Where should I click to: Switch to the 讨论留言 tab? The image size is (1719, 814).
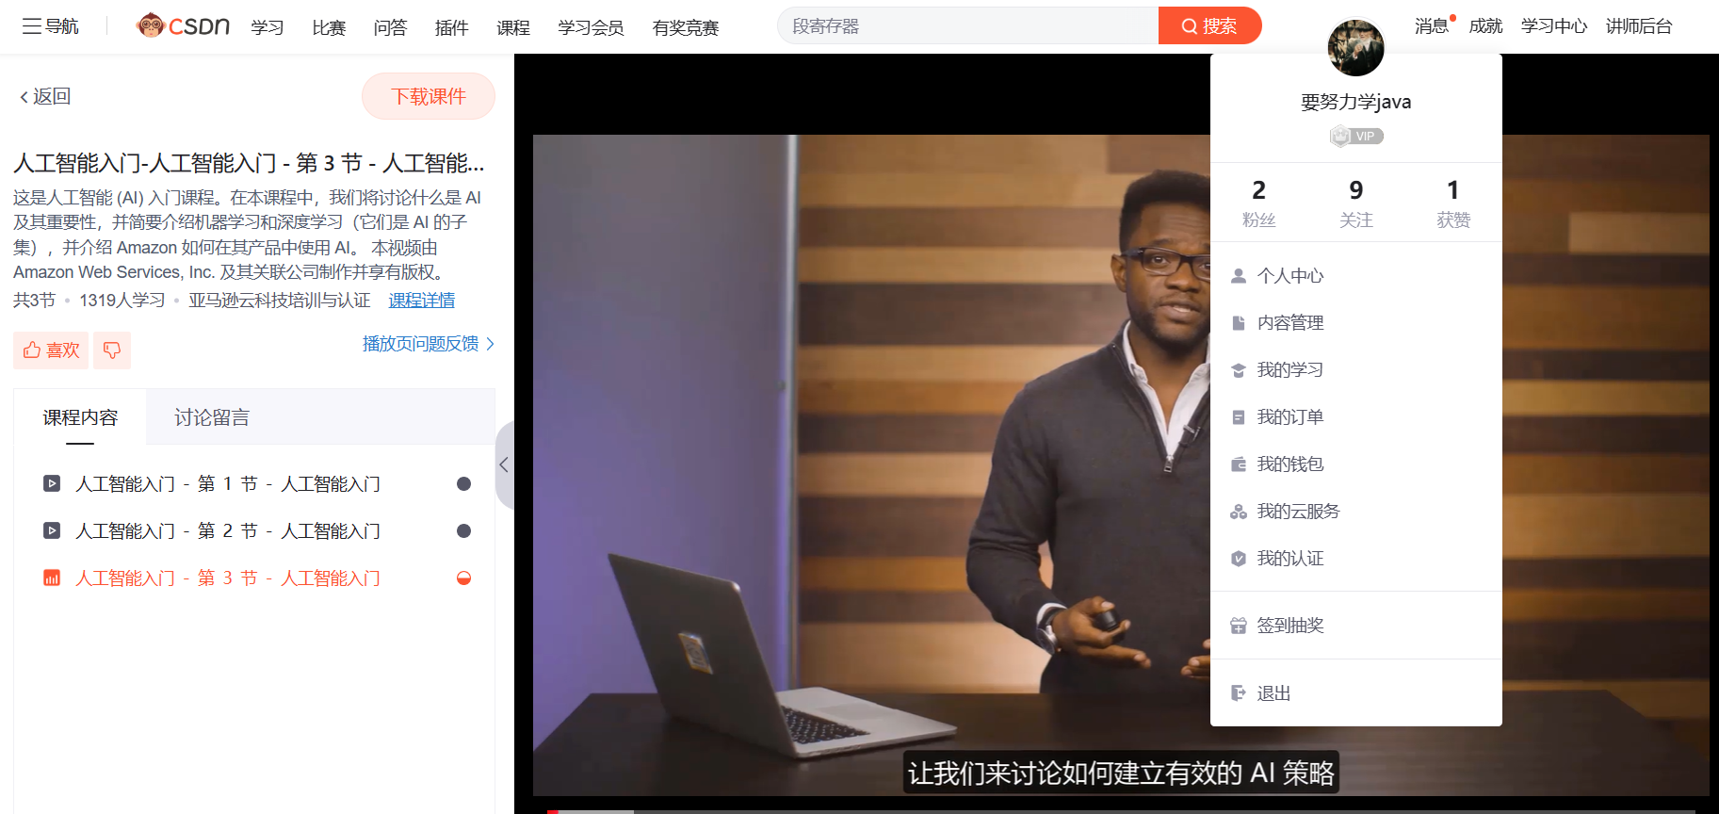click(x=212, y=417)
